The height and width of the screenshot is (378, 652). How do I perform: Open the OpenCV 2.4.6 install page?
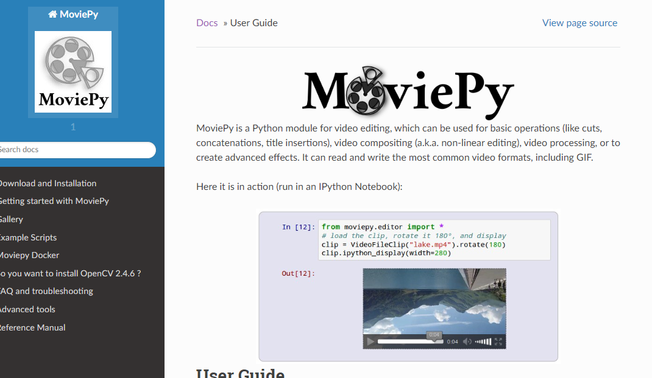70,273
